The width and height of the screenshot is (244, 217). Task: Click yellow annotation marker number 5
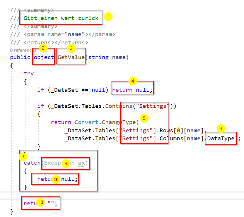click(144, 118)
